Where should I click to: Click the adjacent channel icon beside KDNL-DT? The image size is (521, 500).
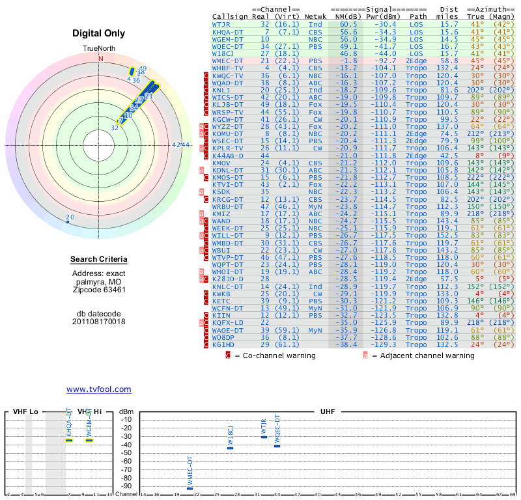tap(201, 171)
